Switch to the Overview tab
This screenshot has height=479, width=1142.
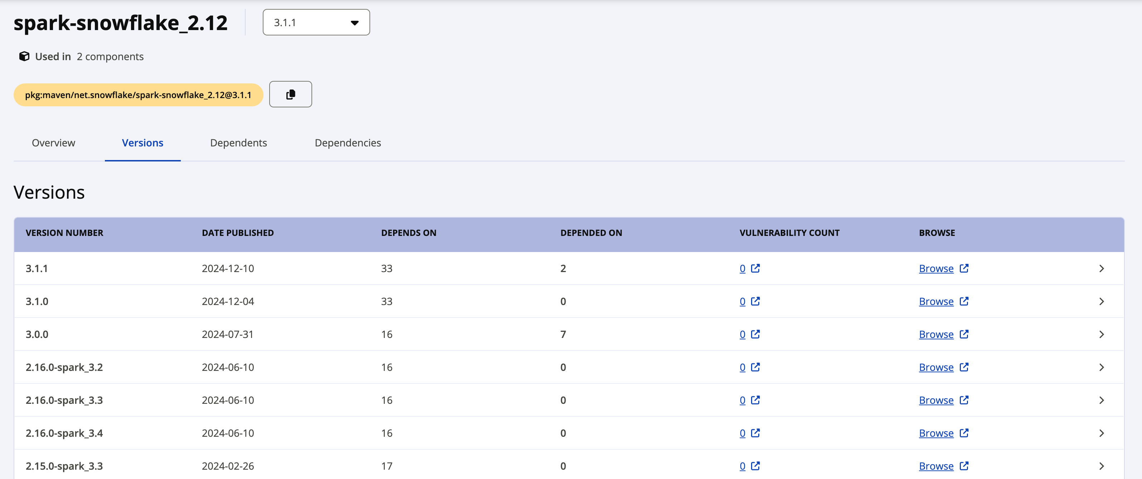coord(53,143)
